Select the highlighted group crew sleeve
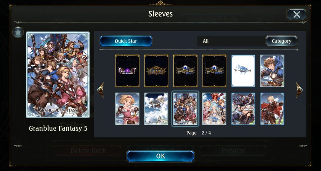The height and width of the screenshot is (171, 321). [x=185, y=109]
